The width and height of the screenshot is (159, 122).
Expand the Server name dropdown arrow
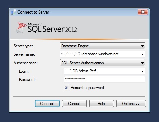pos(142,54)
